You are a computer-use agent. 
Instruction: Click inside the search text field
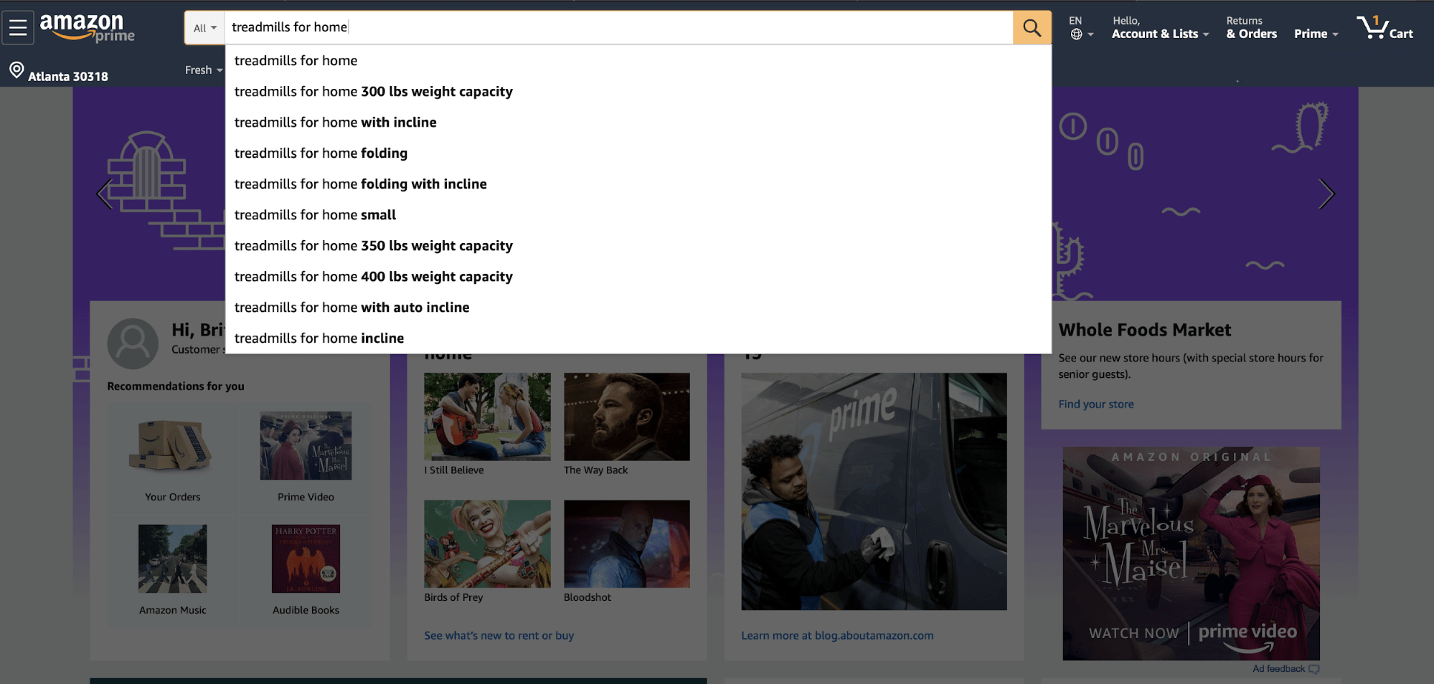(x=617, y=27)
